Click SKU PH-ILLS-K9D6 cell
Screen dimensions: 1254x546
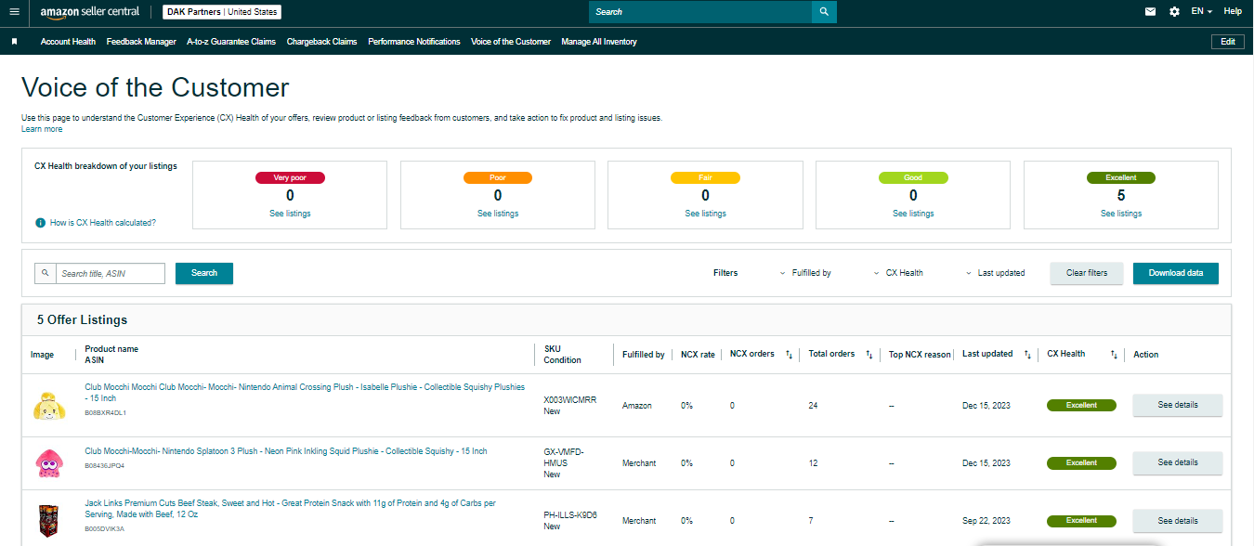570,514
